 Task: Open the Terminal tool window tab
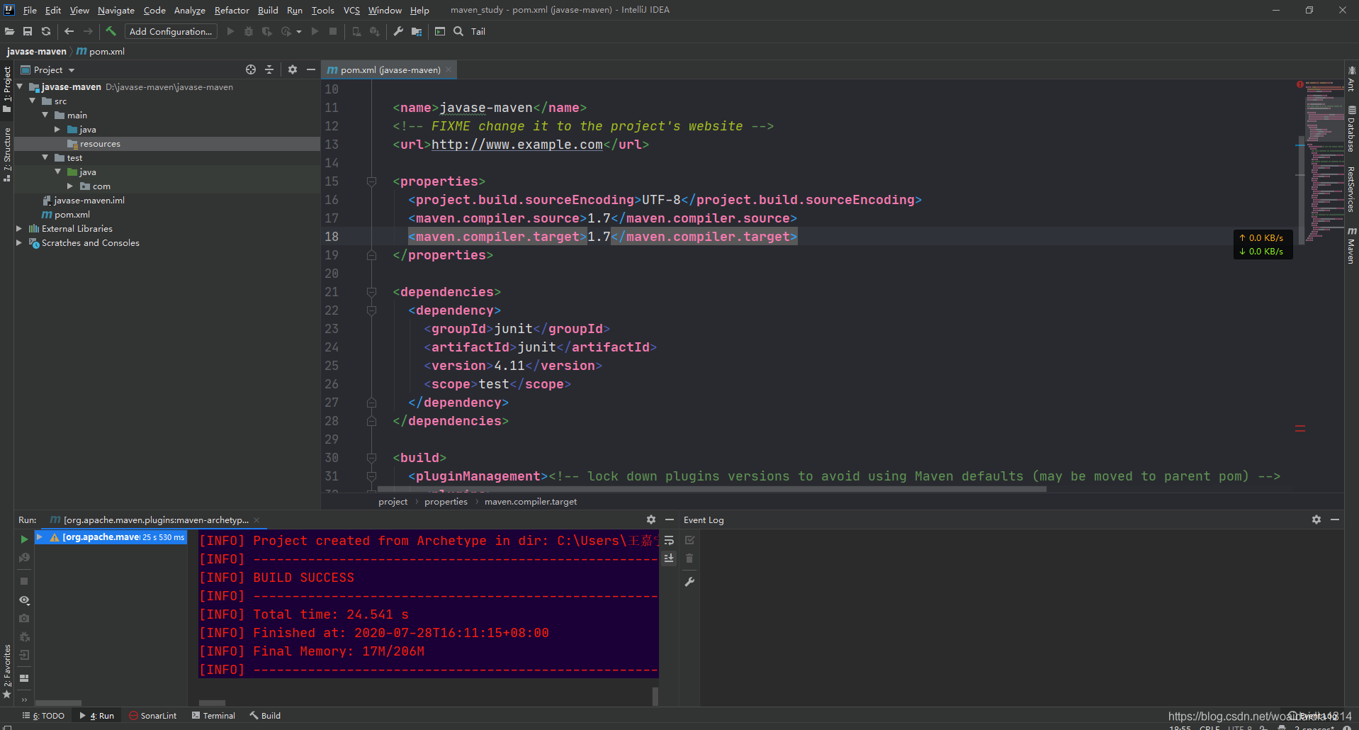(213, 716)
